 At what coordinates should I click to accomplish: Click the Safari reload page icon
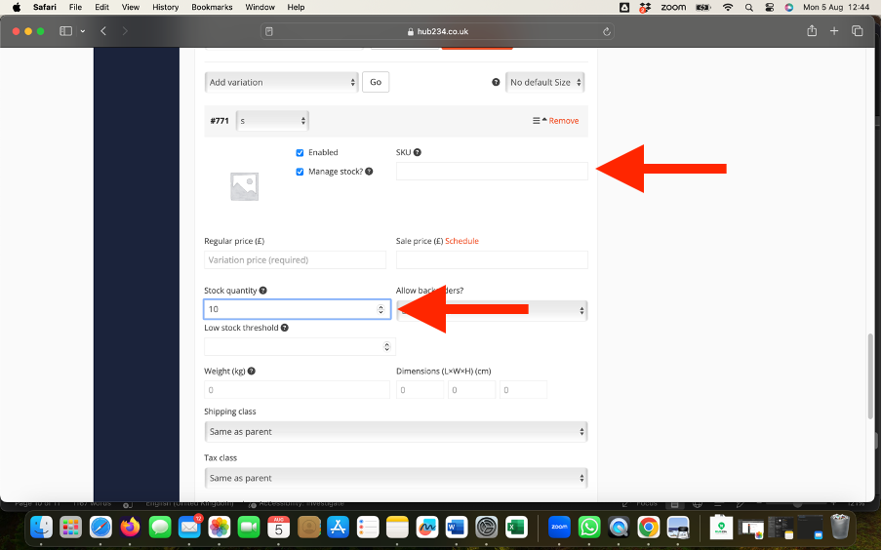point(607,31)
